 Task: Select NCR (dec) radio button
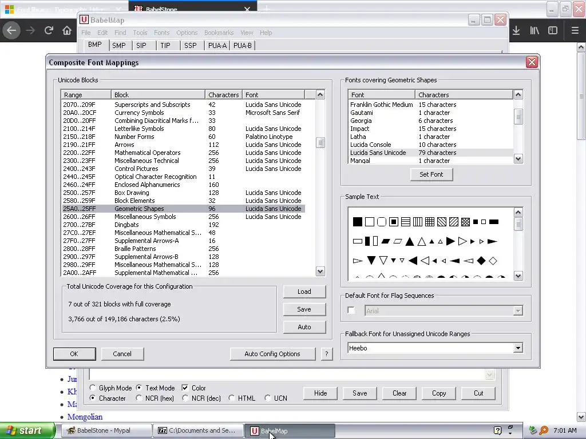(x=185, y=398)
